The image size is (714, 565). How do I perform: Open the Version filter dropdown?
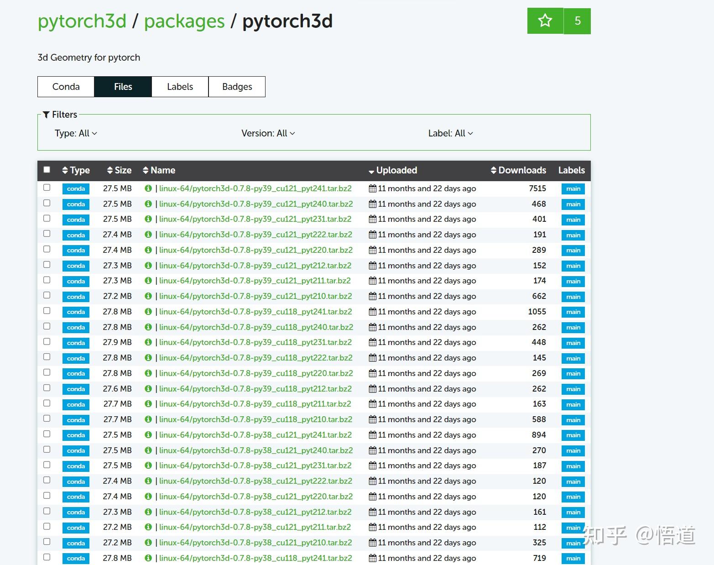point(268,133)
